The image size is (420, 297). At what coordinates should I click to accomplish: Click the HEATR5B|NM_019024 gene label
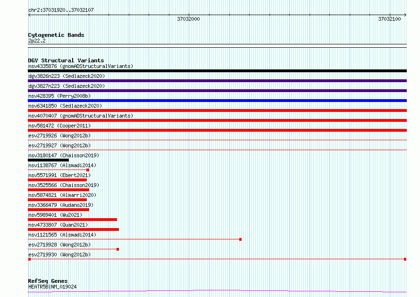52,287
